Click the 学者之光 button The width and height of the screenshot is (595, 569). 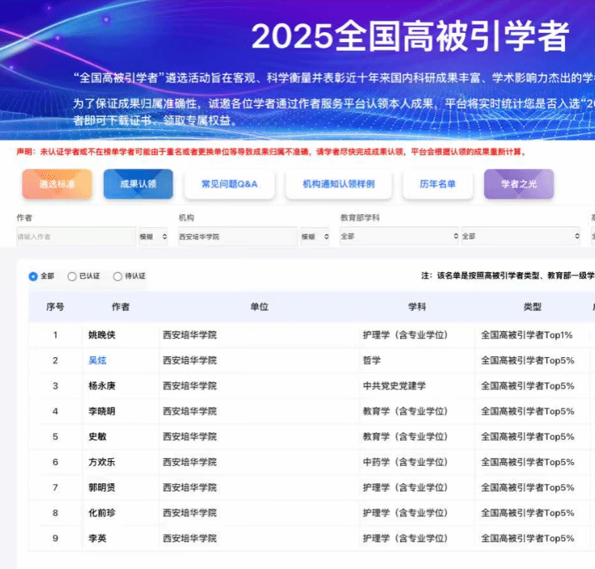click(x=519, y=184)
